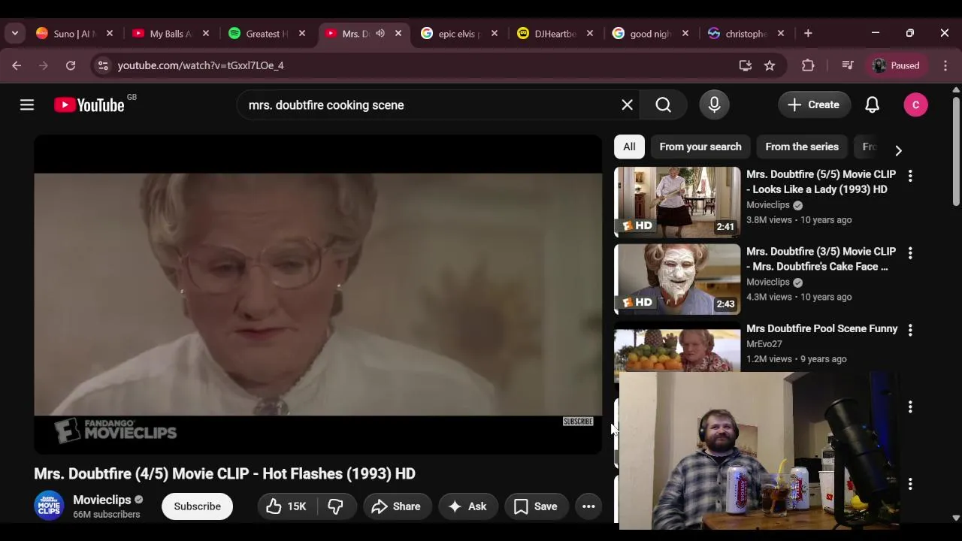
Task: Subscribe to Movieclips channel
Action: (197, 506)
